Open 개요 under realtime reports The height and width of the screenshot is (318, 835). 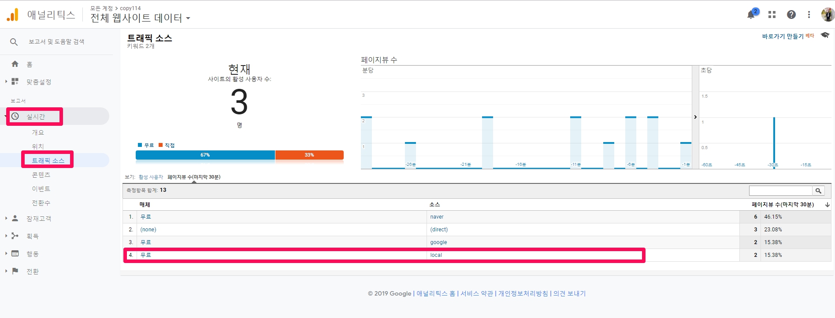[x=38, y=132]
